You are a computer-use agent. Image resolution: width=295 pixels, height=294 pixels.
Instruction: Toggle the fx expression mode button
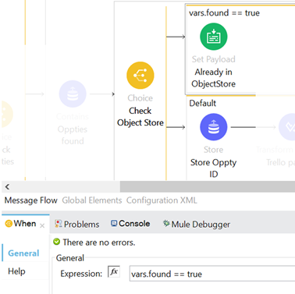click(114, 272)
